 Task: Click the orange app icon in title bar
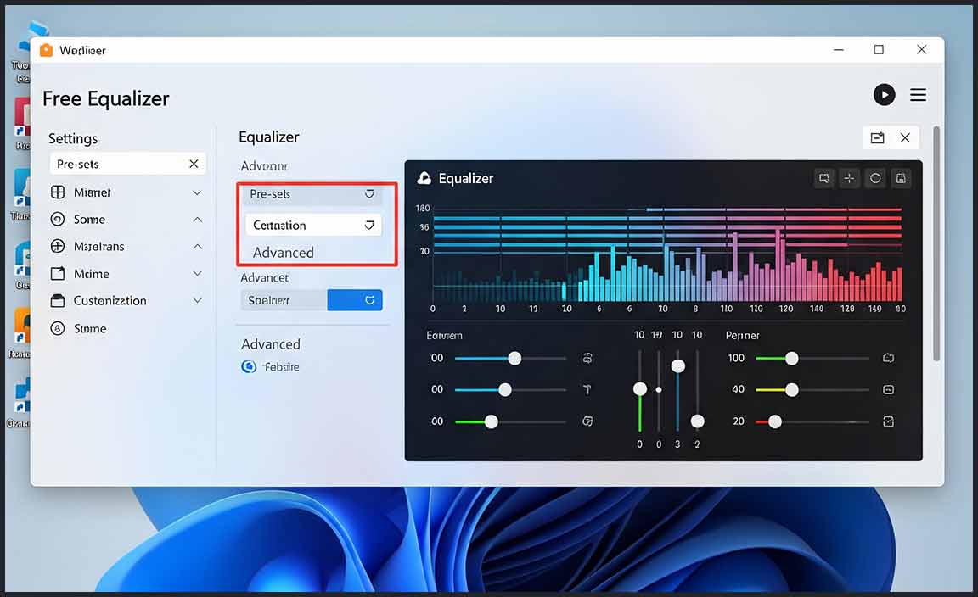point(46,50)
